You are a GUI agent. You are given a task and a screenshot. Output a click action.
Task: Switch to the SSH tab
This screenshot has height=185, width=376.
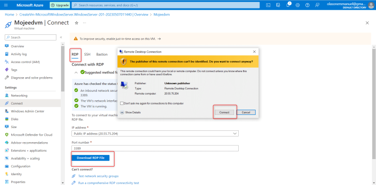coord(87,55)
